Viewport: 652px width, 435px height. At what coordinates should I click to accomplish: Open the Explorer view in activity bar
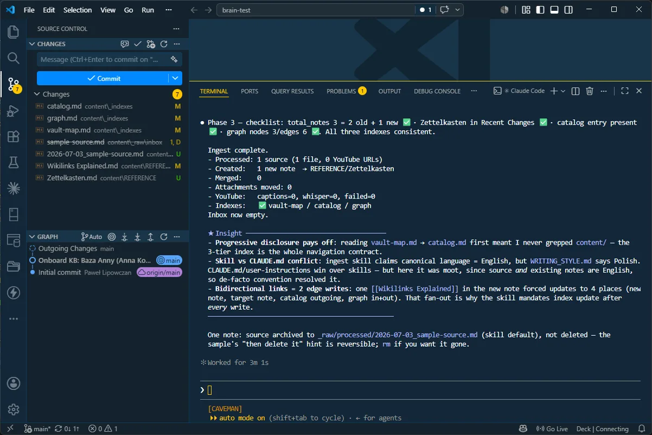[14, 32]
